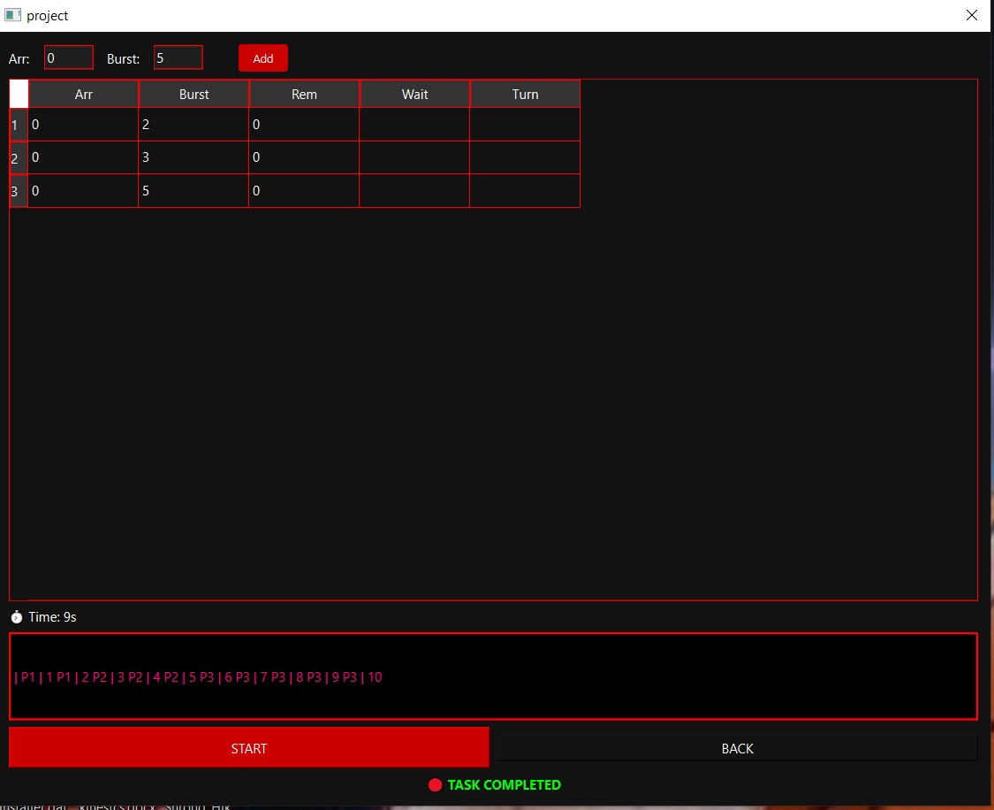Click Rem cell in row 1
The width and height of the screenshot is (994, 810).
tap(304, 125)
